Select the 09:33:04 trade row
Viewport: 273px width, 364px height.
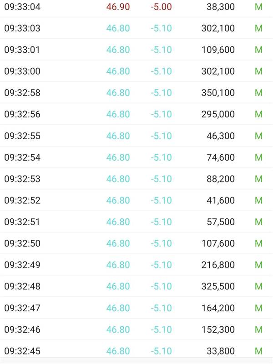136,7
